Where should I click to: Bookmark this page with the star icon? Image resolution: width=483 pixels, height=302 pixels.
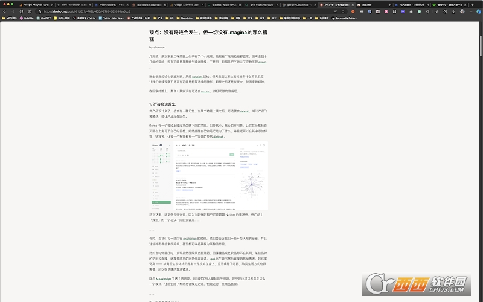(343, 11)
